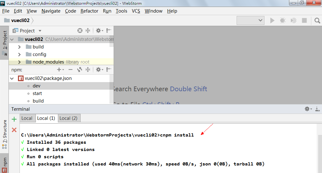Run the selected configuration with play icon
This screenshot has height=173, width=322.
click(272, 20)
